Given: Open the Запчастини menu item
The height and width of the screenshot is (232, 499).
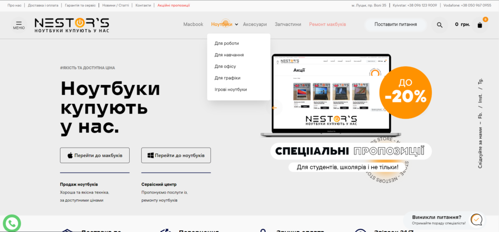Looking at the screenshot, I should 288,24.
